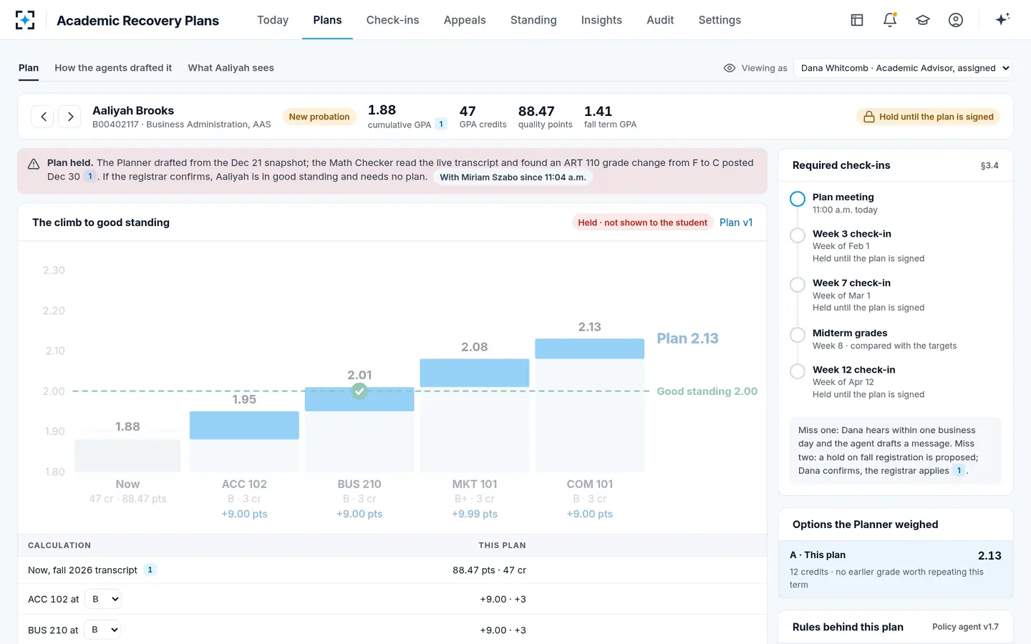Launch the AI sparkle assistant

[1002, 19]
